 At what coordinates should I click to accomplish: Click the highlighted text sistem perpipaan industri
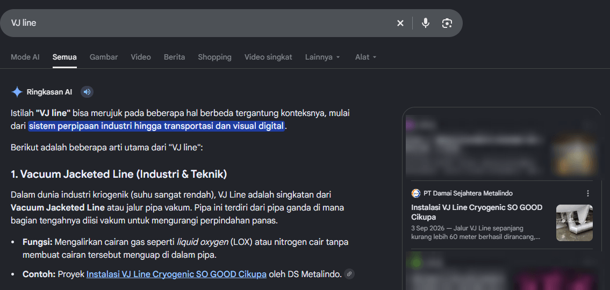click(156, 126)
